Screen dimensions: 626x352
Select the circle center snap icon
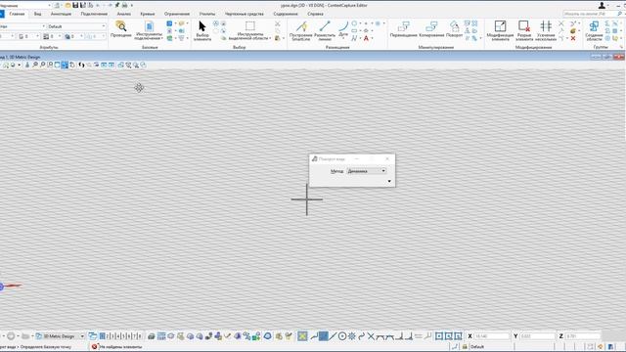pyautogui.click(x=342, y=336)
